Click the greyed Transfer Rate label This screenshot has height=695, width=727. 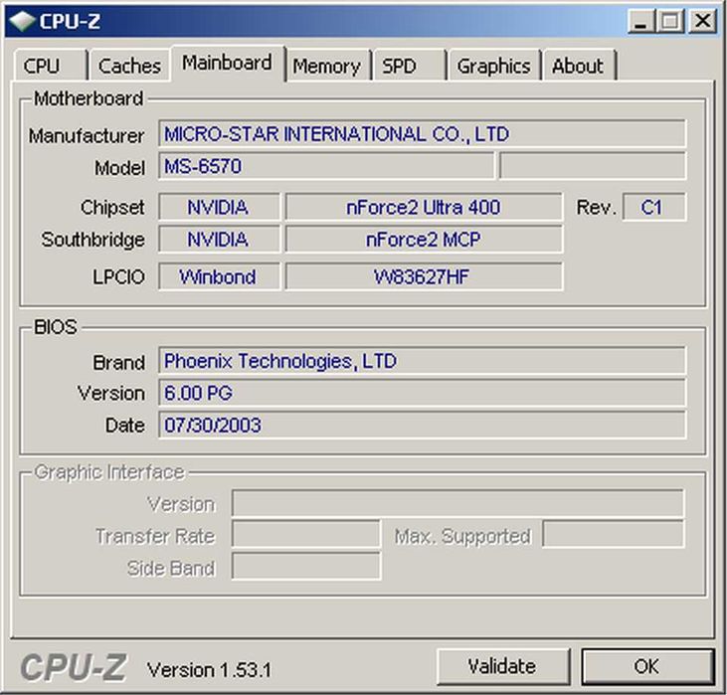pyautogui.click(x=155, y=536)
